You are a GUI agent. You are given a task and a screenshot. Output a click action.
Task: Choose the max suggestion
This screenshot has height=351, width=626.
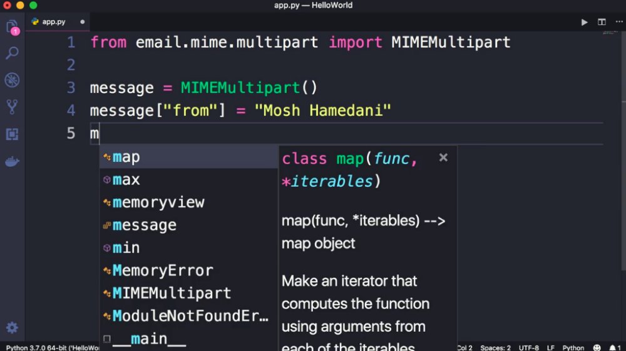(x=188, y=180)
